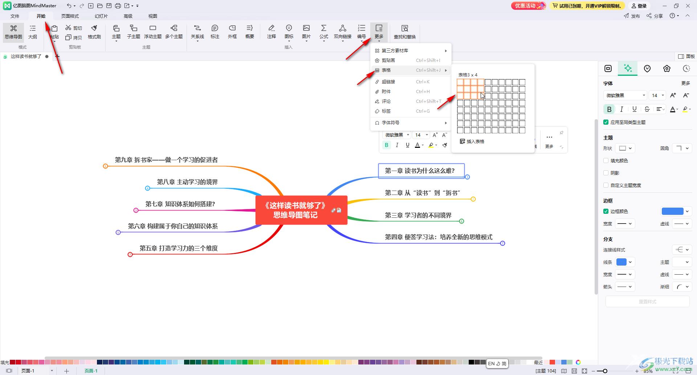This screenshot has height=375, width=697.
Task: Toggle 应用至同类型主题 checkbox
Action: [x=606, y=122]
